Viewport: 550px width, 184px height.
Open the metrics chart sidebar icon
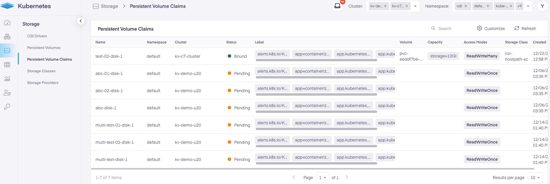click(7, 79)
